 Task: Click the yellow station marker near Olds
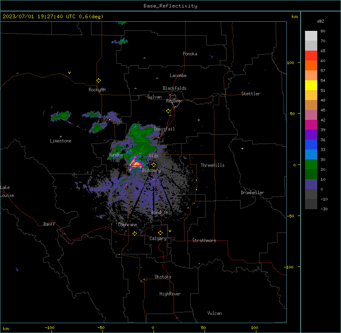click(x=153, y=165)
